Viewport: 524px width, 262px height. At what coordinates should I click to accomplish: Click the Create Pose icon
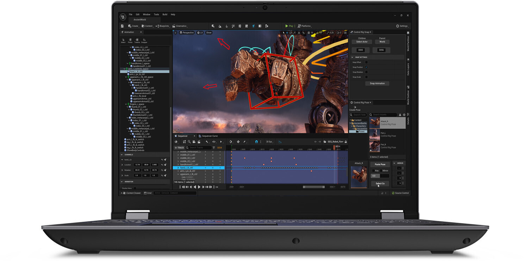355,107
